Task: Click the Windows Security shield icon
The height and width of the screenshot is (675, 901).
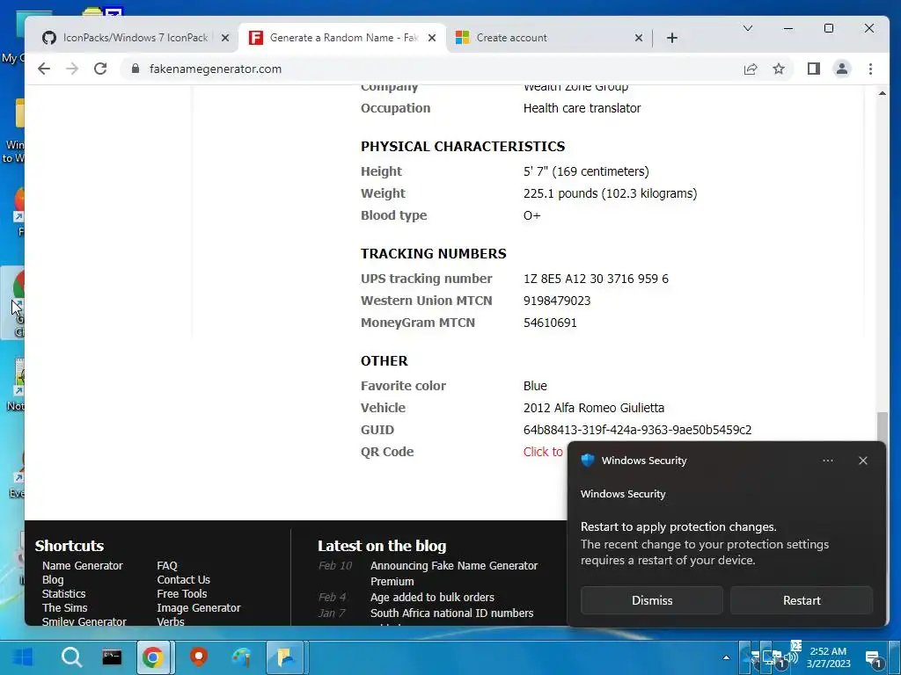Action: point(587,461)
